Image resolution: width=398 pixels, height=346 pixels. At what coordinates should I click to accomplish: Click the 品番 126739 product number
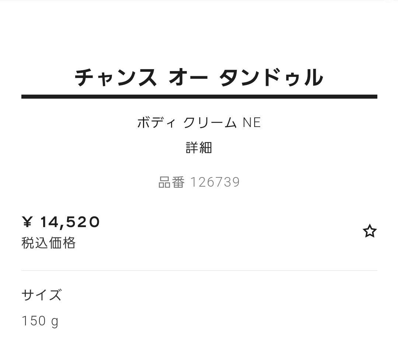point(199,181)
